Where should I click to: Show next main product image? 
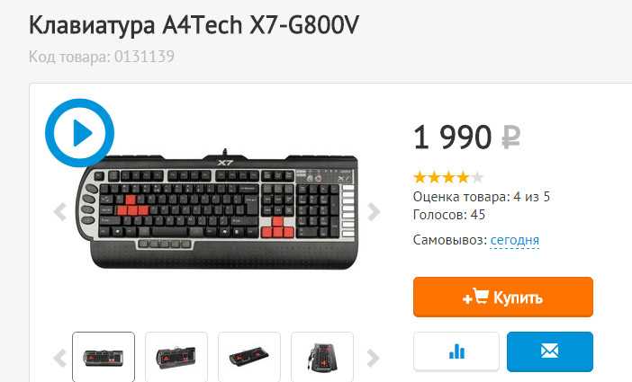tap(374, 212)
